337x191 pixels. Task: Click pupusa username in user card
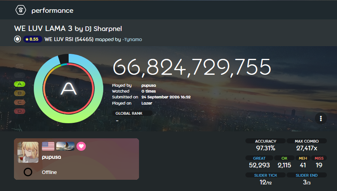click(51, 157)
